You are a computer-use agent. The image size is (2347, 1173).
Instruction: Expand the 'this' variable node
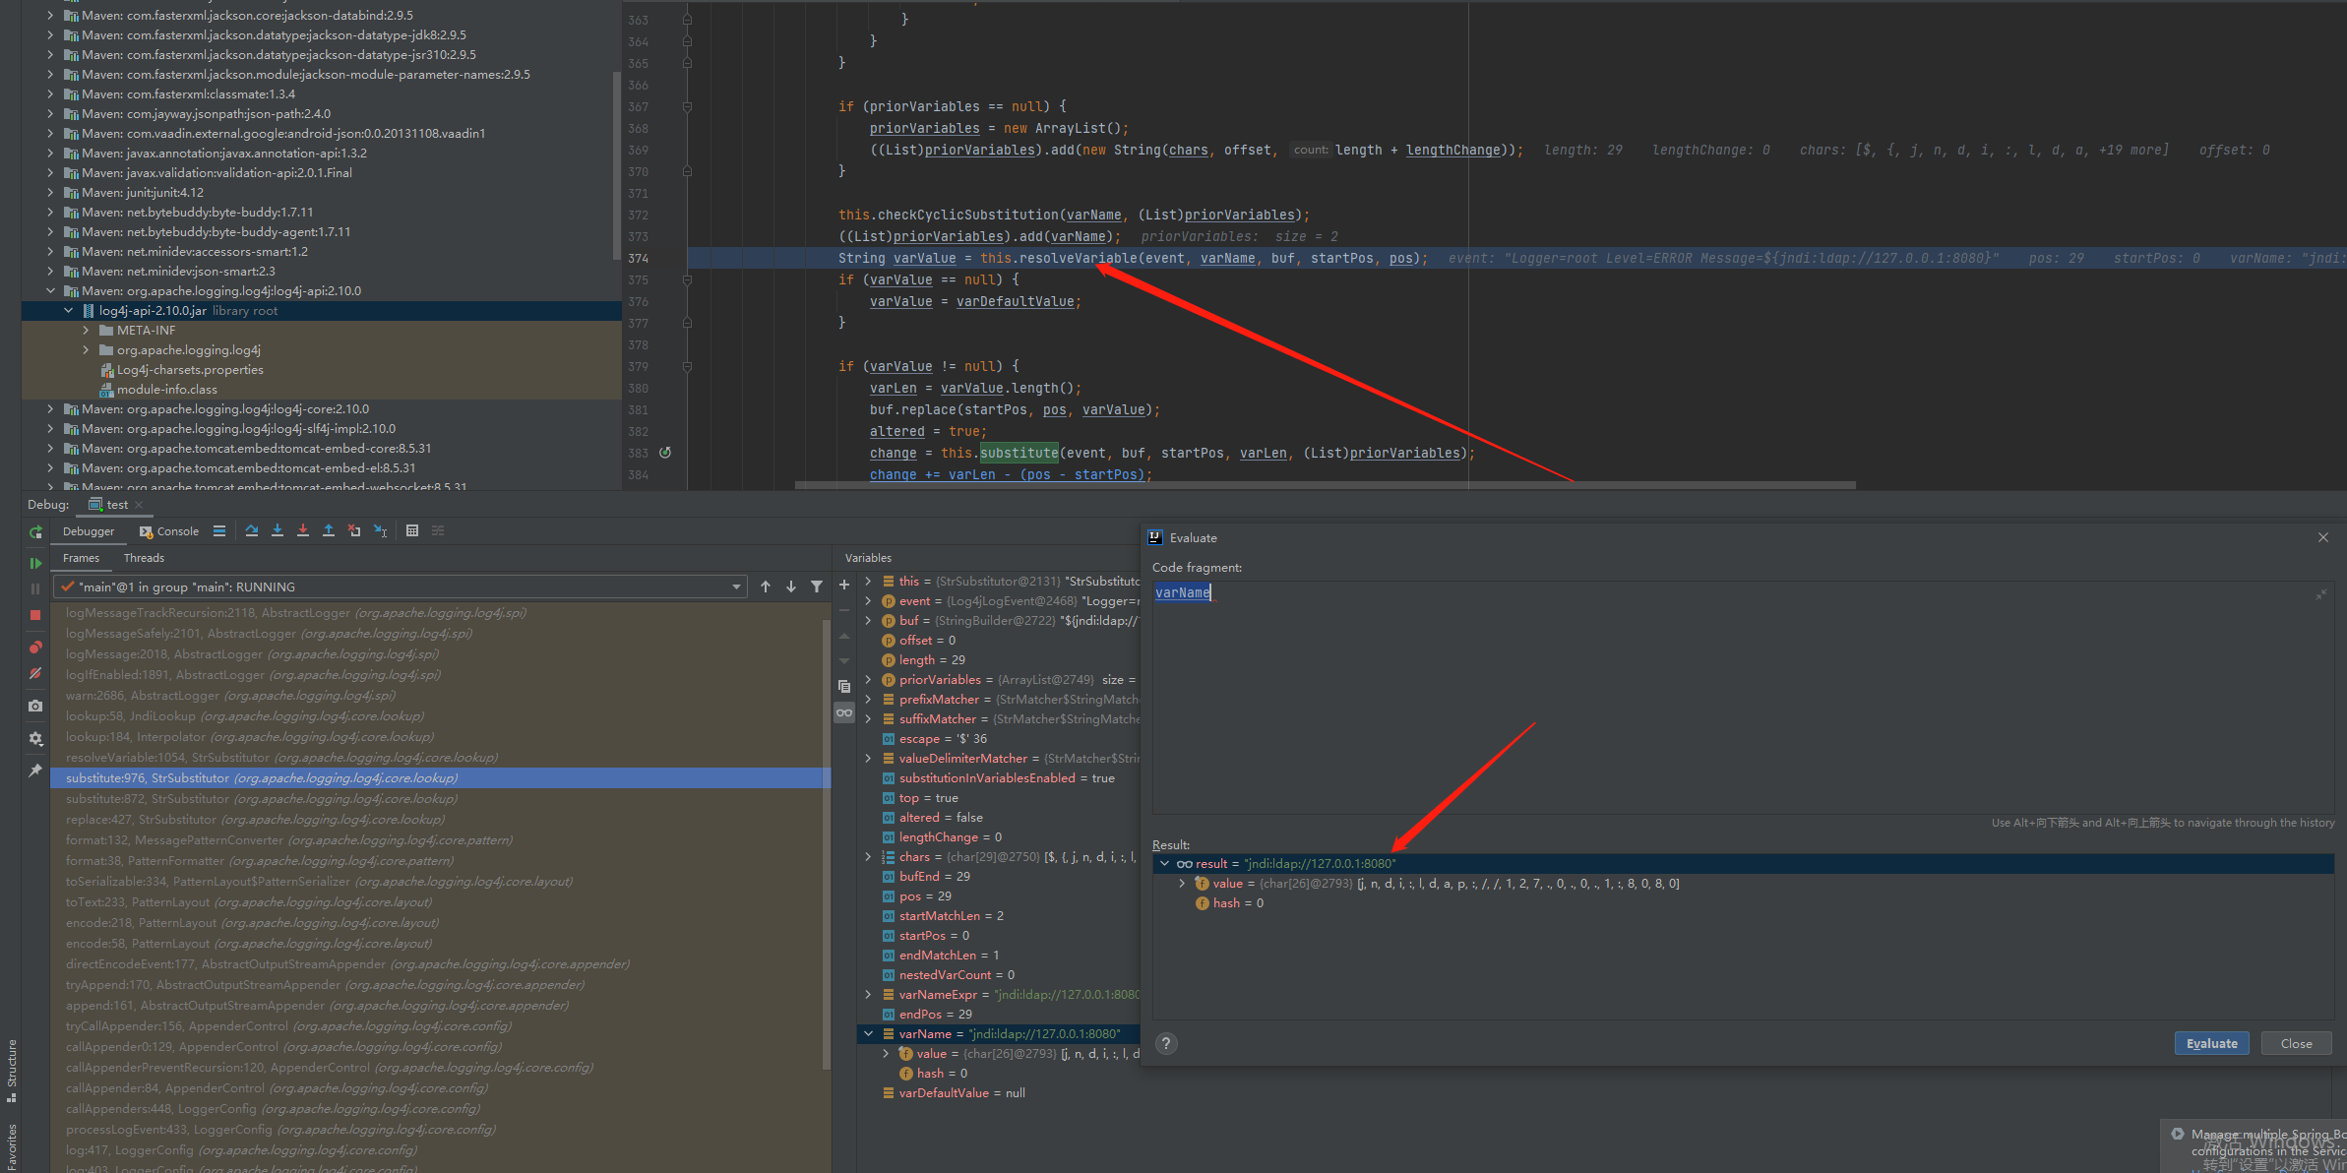[x=868, y=582]
